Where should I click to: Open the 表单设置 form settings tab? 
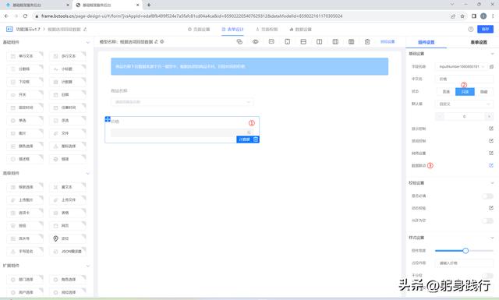[479, 42]
